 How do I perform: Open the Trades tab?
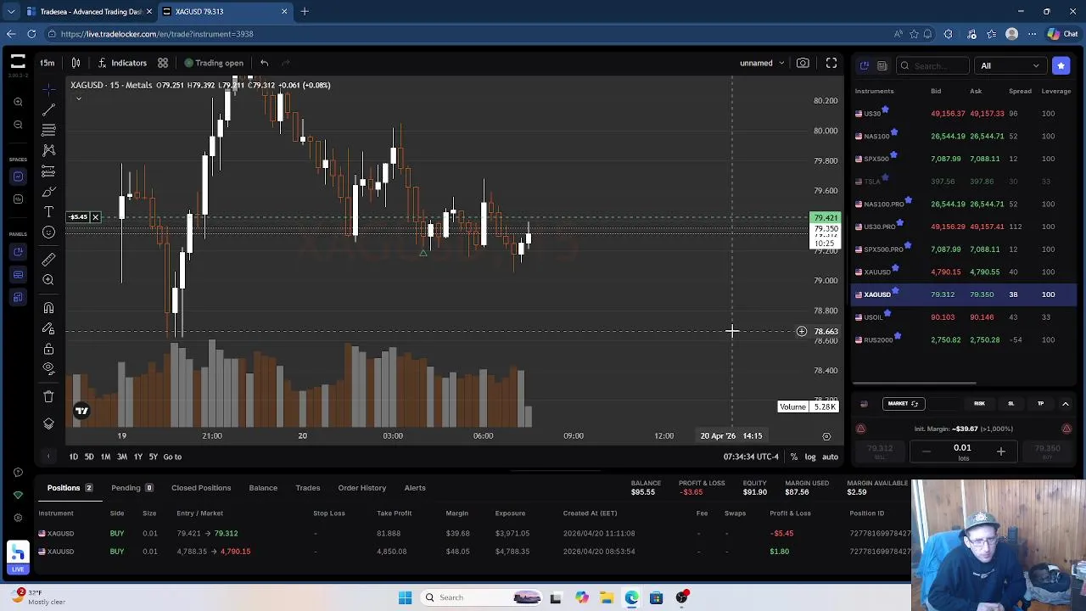308,488
